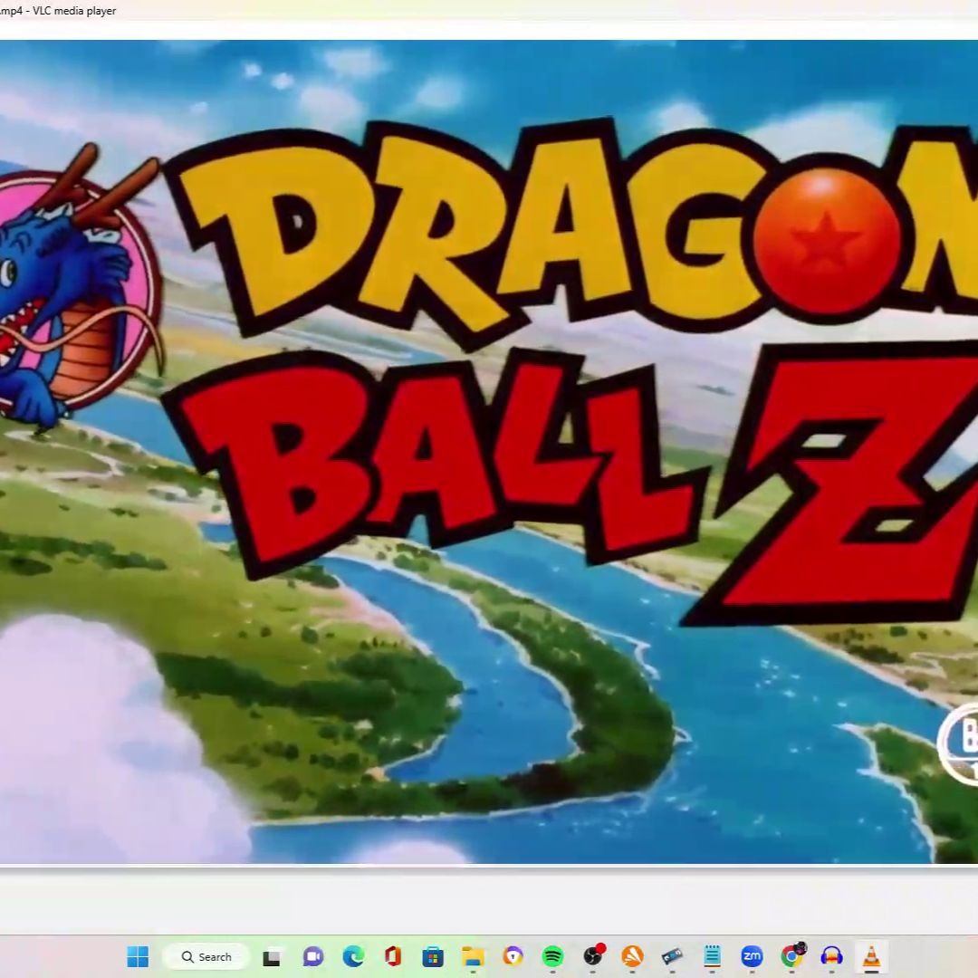Open Microsoft Store from the taskbar

pos(433,956)
